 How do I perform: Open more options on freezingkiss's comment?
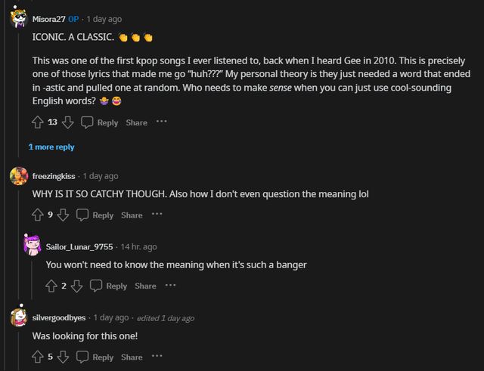157,215
